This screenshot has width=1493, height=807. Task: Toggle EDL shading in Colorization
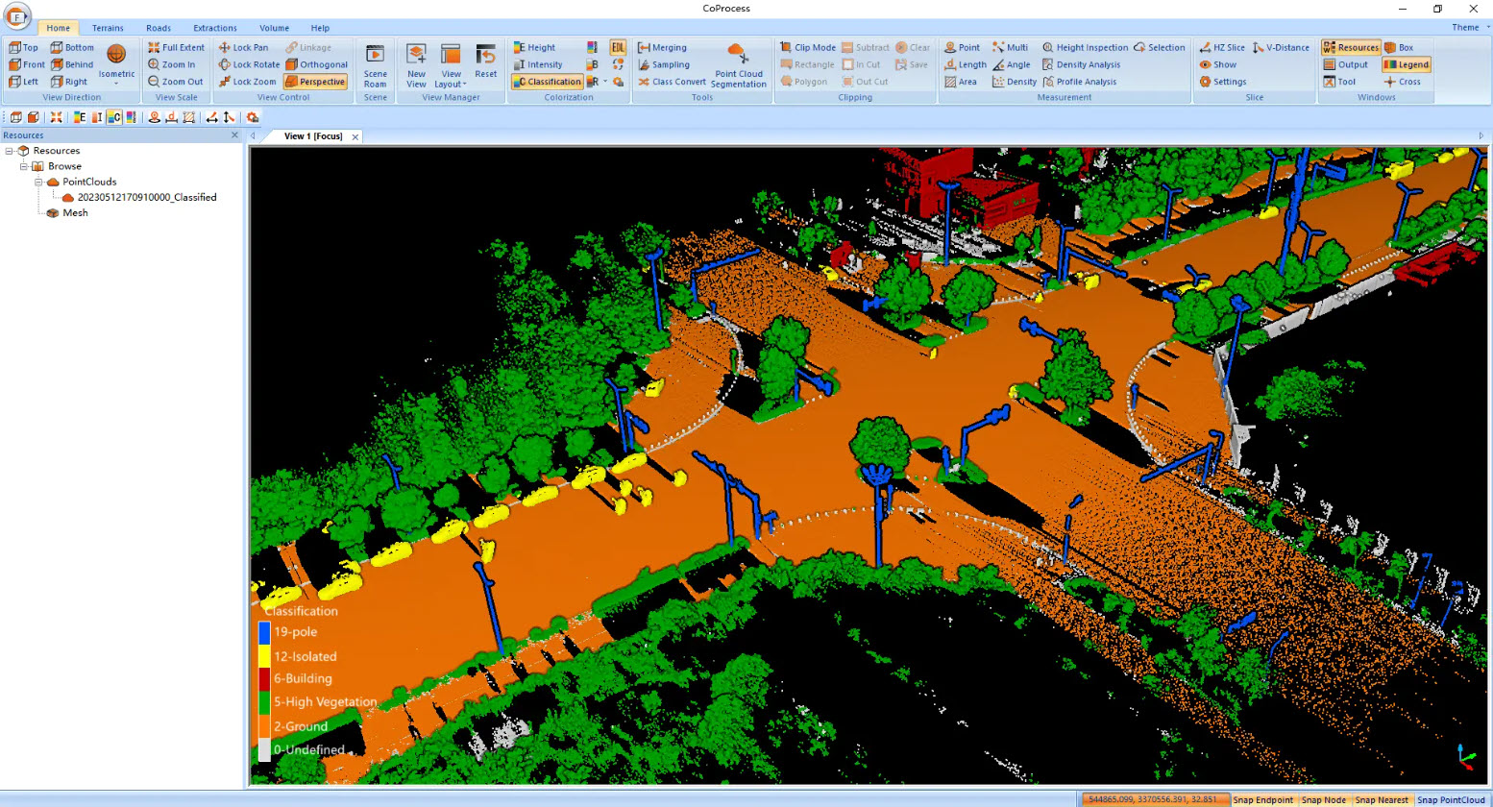click(618, 47)
